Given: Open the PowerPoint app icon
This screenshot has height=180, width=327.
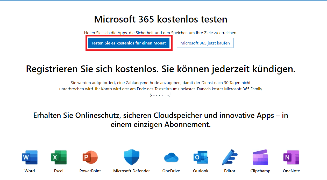Looking at the screenshot, I should point(90,157).
